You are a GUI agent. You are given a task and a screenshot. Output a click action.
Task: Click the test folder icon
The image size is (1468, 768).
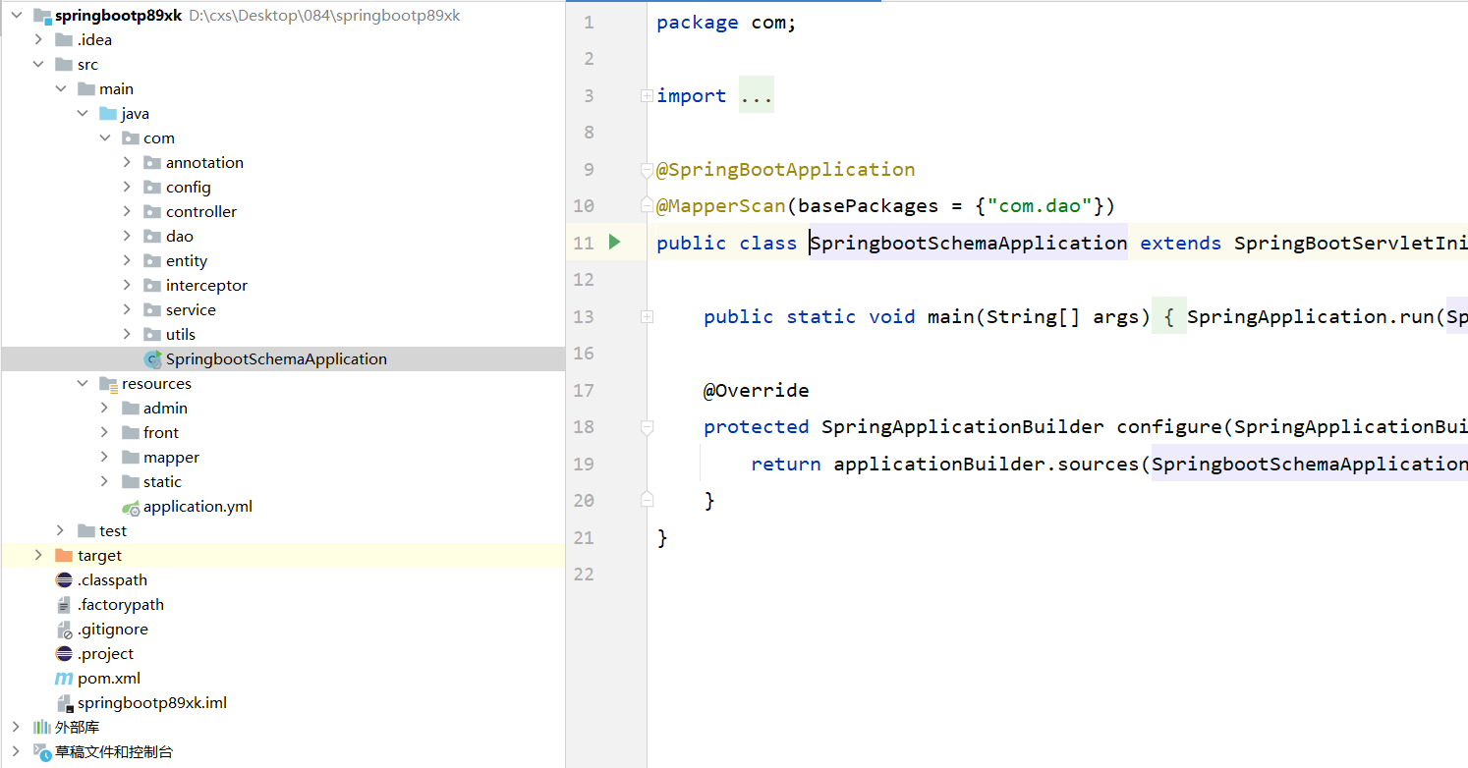pyautogui.click(x=86, y=531)
